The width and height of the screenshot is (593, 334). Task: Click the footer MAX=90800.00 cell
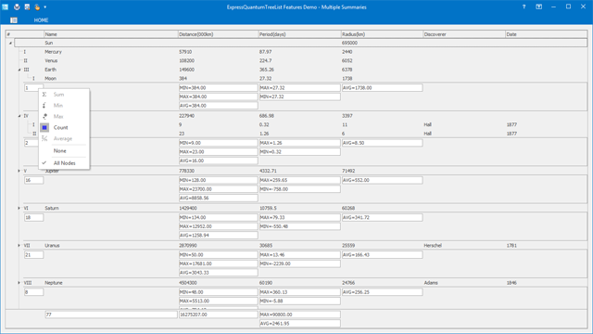click(299, 315)
